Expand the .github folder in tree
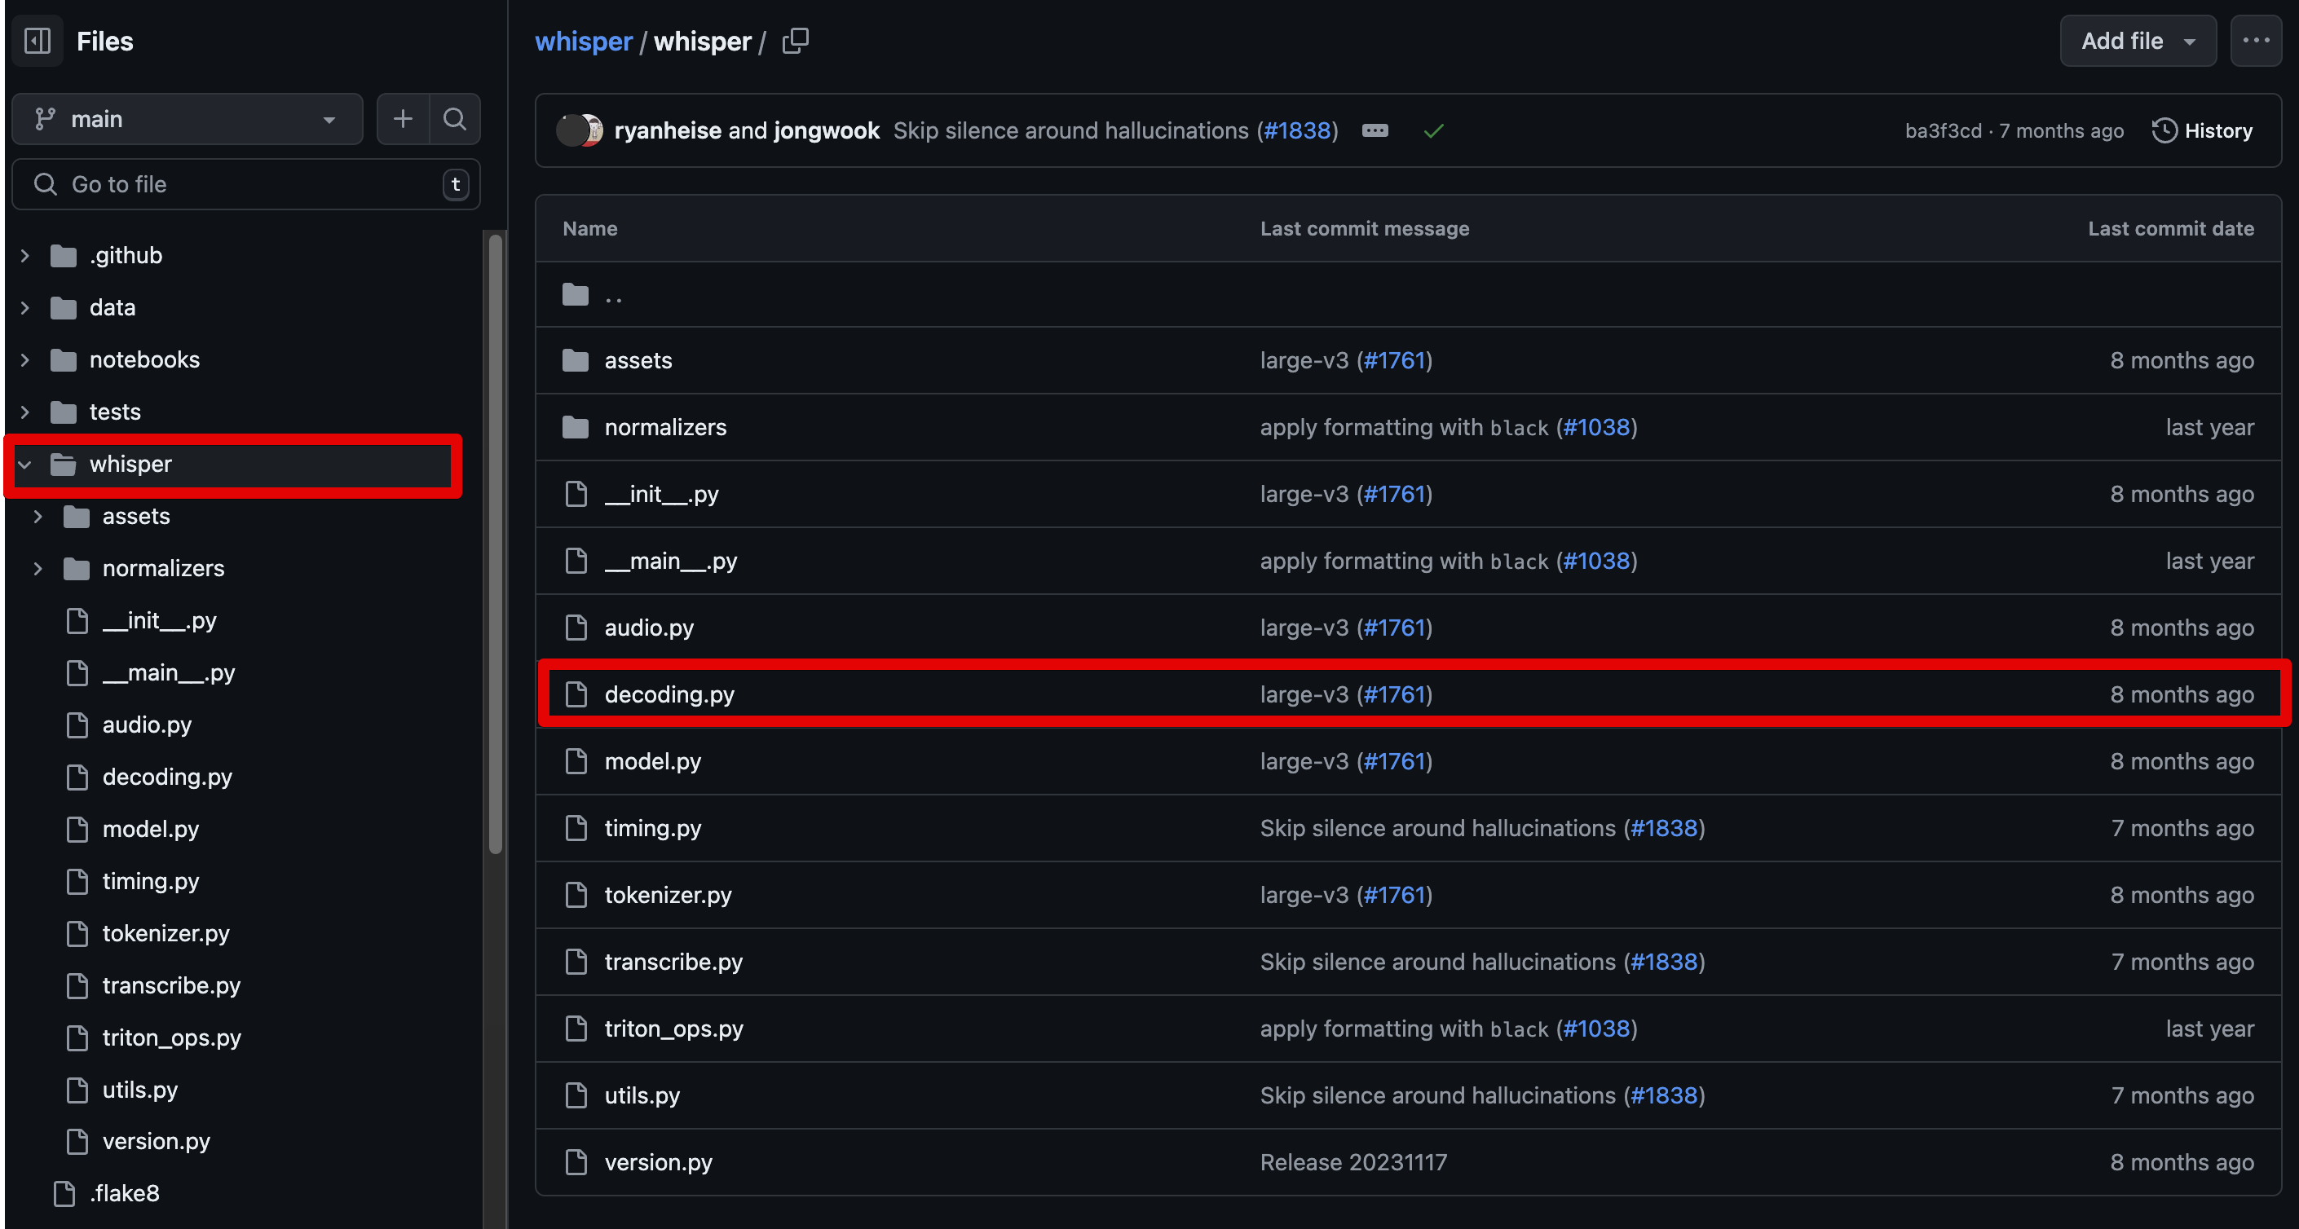The width and height of the screenshot is (2299, 1229). pyautogui.click(x=25, y=256)
